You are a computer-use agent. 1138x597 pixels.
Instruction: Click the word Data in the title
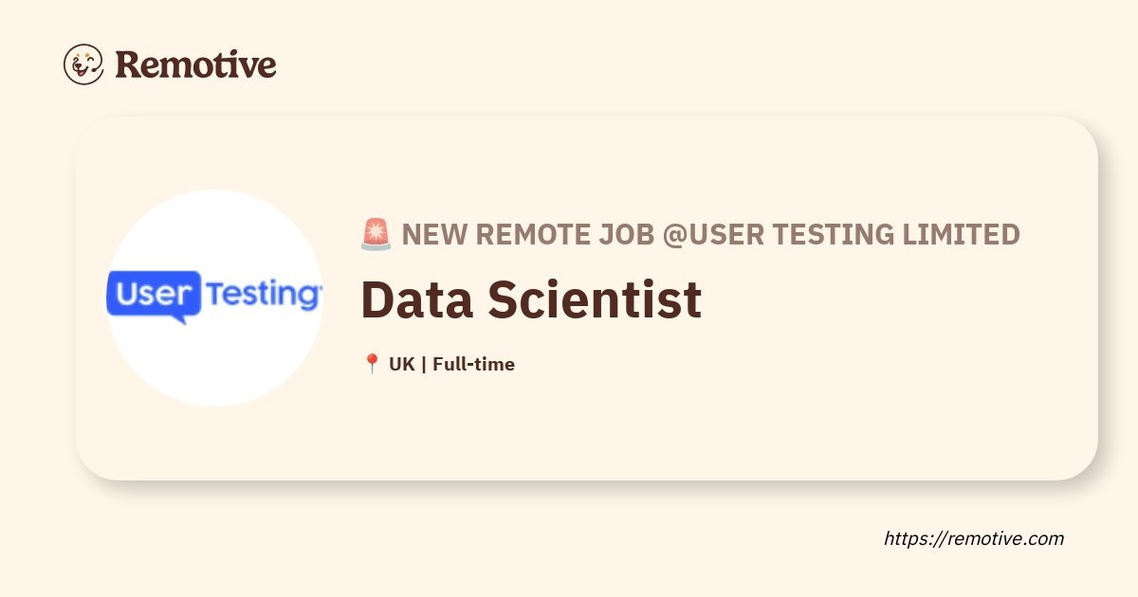coord(417,299)
